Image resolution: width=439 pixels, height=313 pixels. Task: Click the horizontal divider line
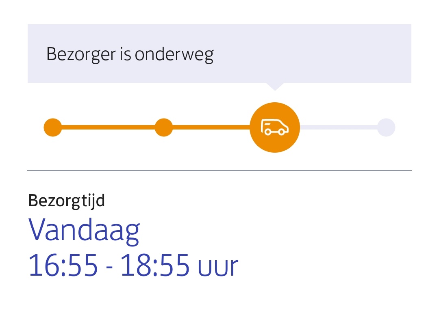pyautogui.click(x=219, y=171)
